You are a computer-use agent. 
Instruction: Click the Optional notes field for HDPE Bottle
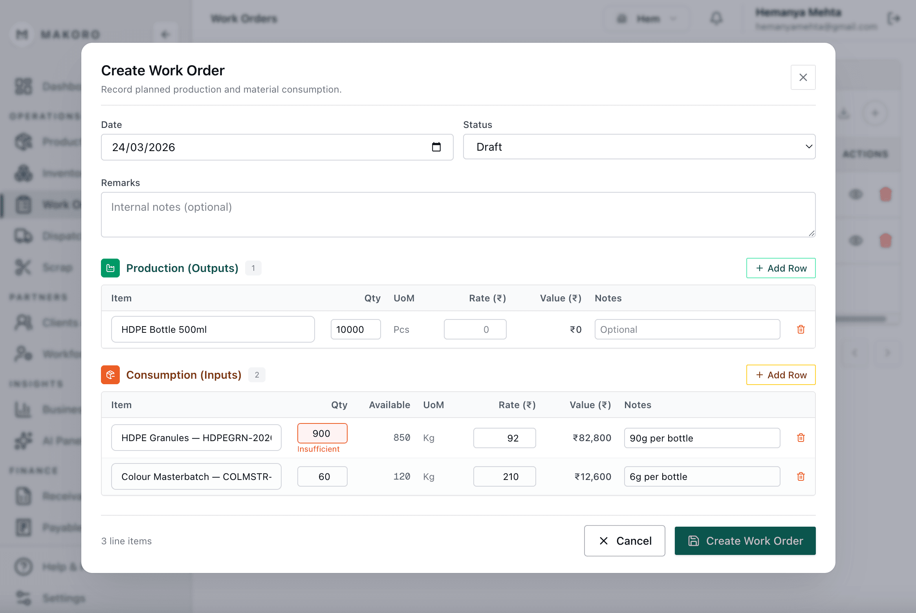[687, 329]
